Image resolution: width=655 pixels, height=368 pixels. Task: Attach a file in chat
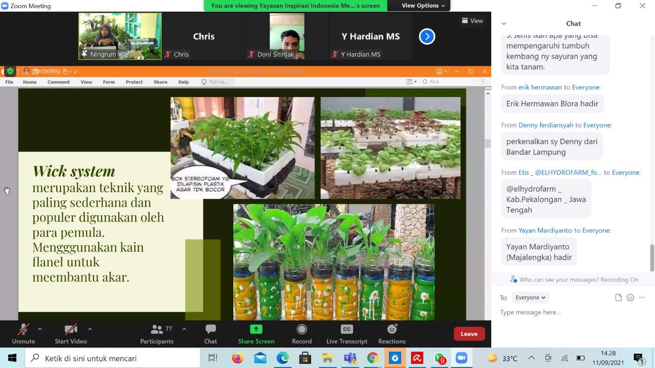pos(618,297)
